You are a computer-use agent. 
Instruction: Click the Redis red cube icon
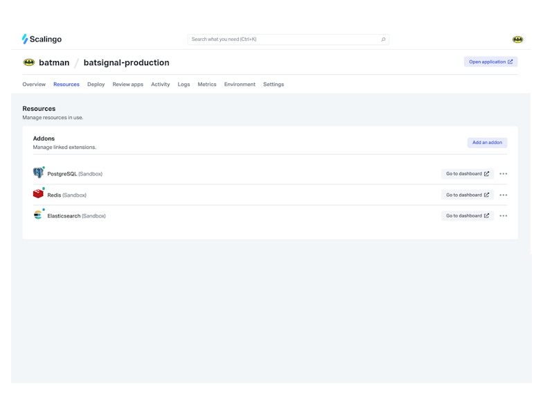(38, 195)
